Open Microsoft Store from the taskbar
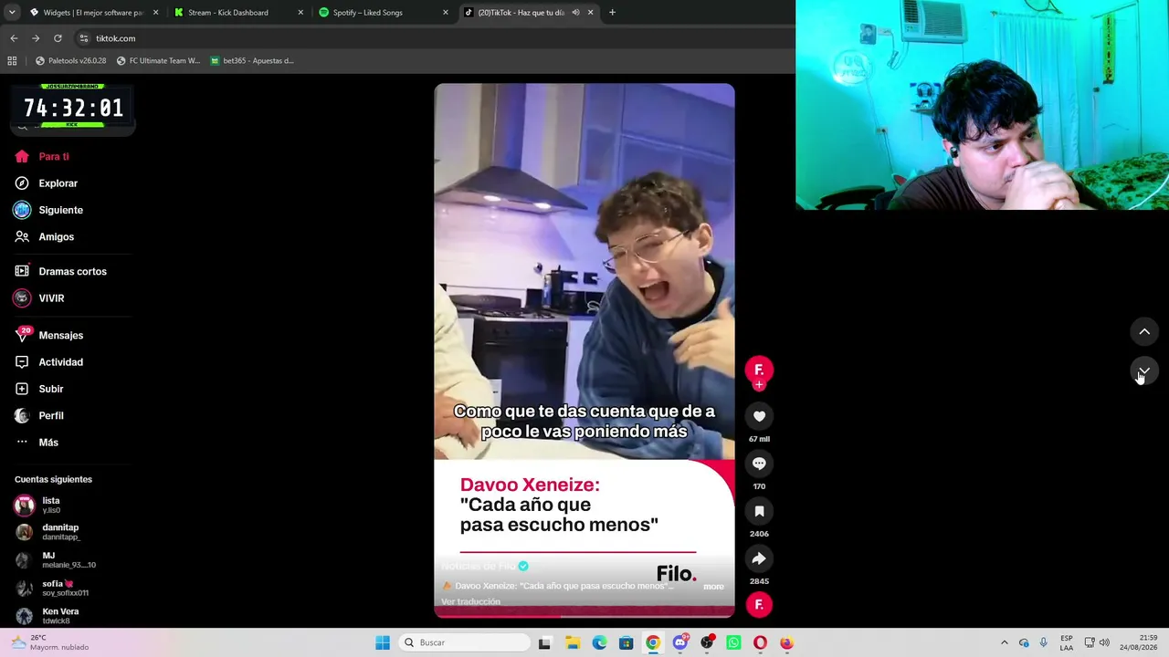 click(626, 642)
